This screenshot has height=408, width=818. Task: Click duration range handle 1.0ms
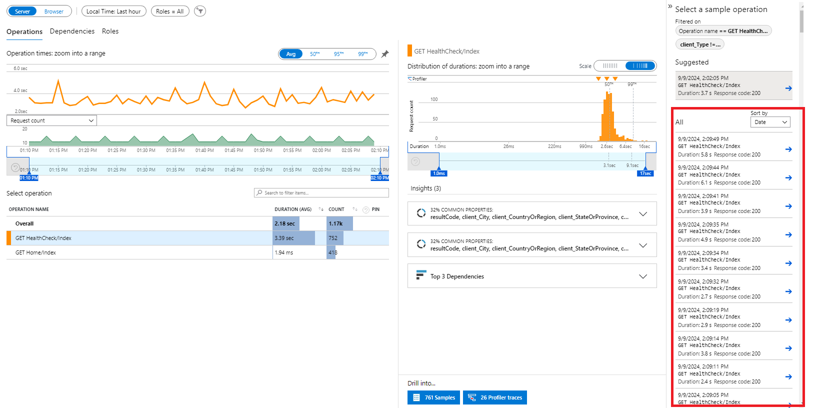pyautogui.click(x=439, y=173)
